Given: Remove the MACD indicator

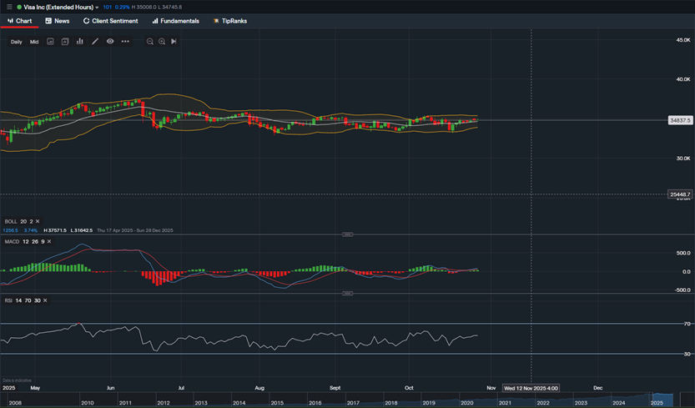Looking at the screenshot, I should point(49,241).
